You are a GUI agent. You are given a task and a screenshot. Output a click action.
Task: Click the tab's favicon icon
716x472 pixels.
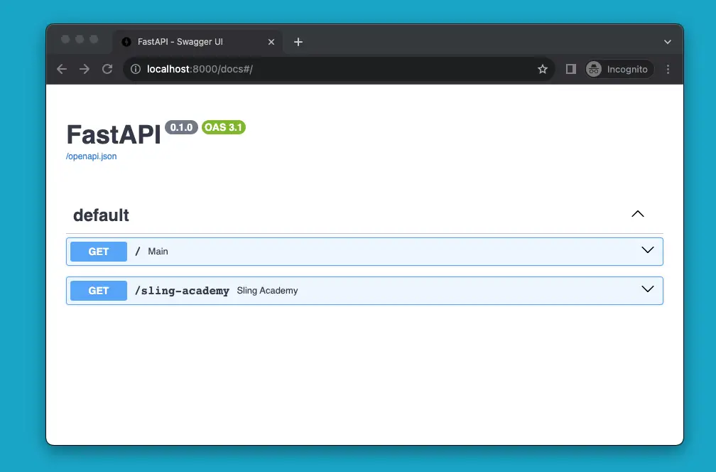(126, 42)
